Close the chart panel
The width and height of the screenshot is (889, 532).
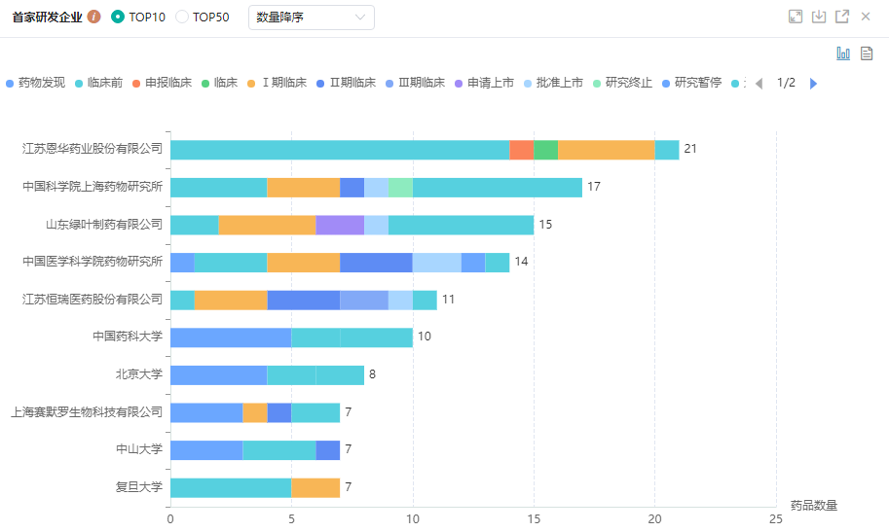866,17
